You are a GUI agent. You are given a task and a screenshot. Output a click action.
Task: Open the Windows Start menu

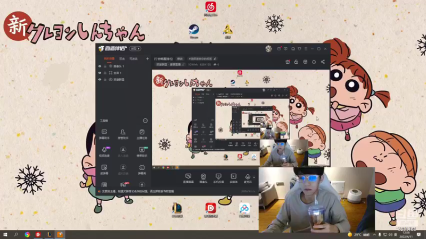click(x=5, y=234)
